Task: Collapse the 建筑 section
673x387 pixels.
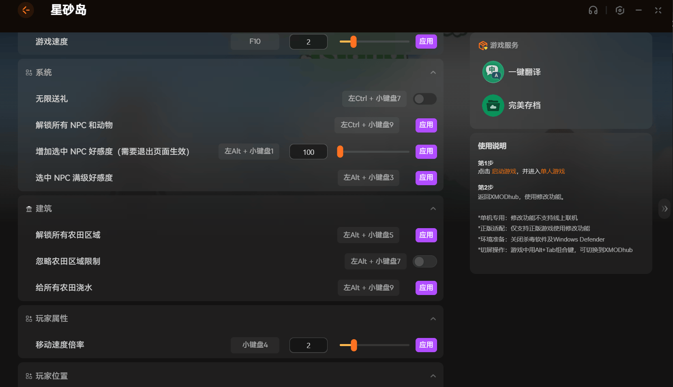Action: click(433, 209)
